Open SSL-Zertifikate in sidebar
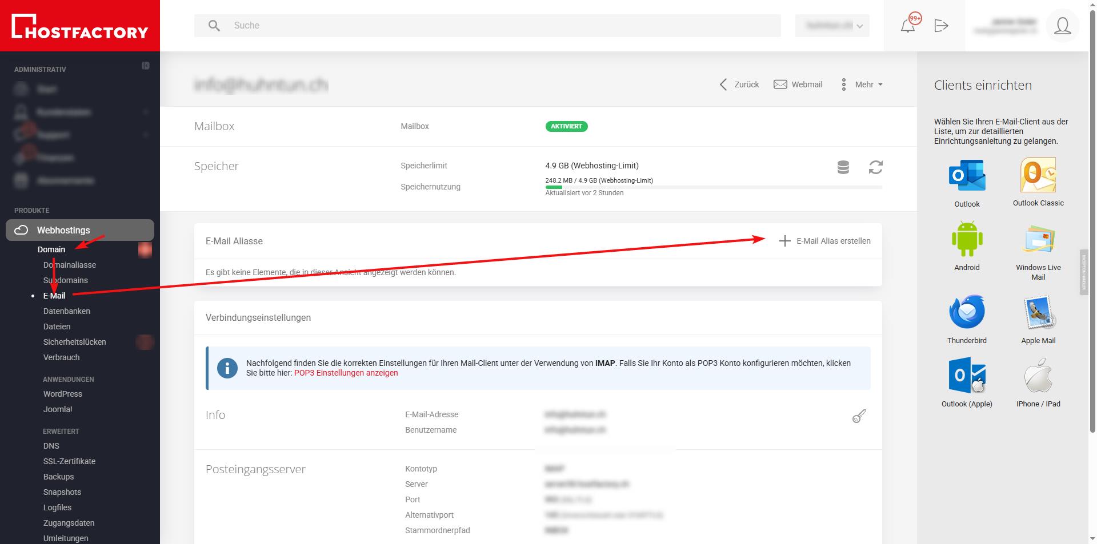Image resolution: width=1097 pixels, height=544 pixels. (x=70, y=461)
